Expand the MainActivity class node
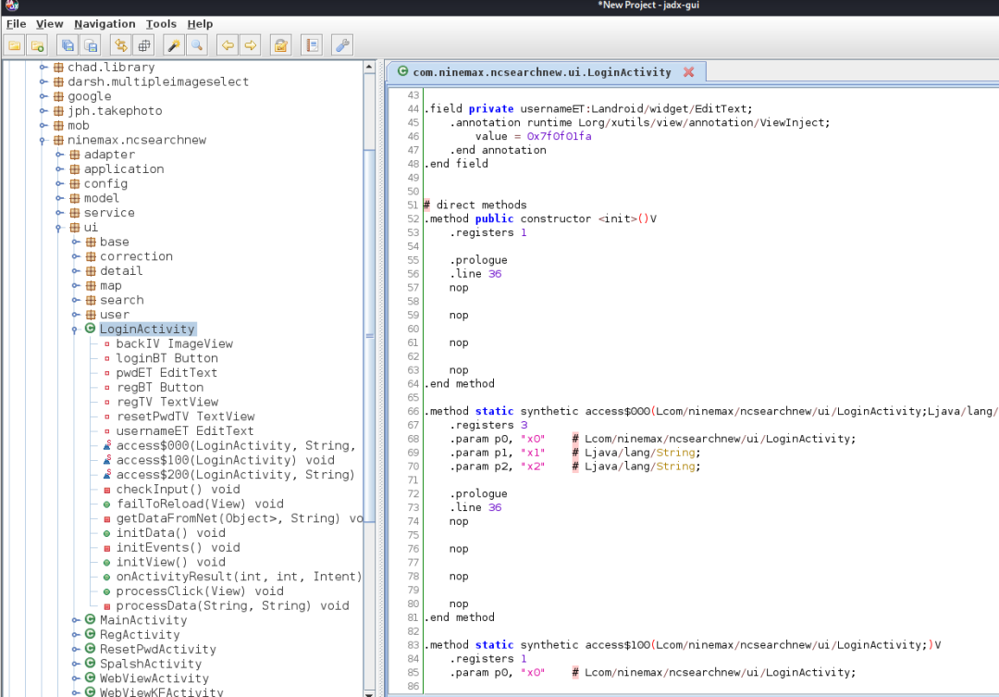This screenshot has height=697, width=999. (x=76, y=620)
